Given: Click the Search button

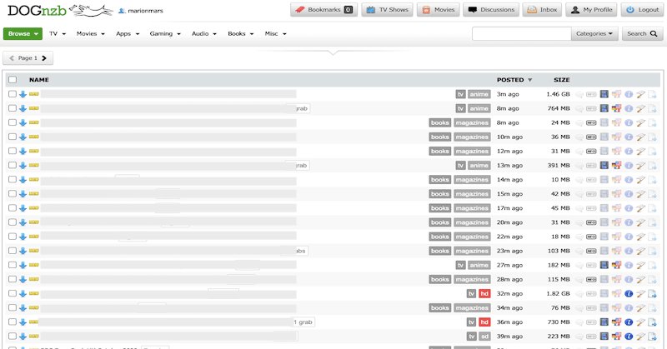Looking at the screenshot, I should click(642, 33).
